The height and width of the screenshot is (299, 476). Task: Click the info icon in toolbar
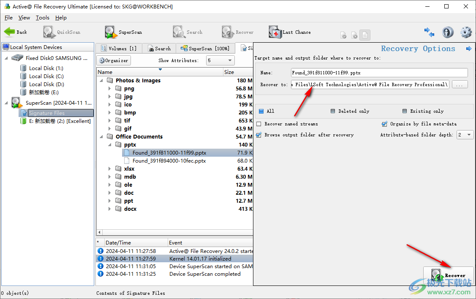tap(448, 32)
